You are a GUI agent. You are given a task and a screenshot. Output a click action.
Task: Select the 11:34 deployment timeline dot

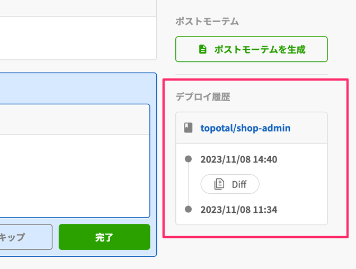[x=188, y=209]
